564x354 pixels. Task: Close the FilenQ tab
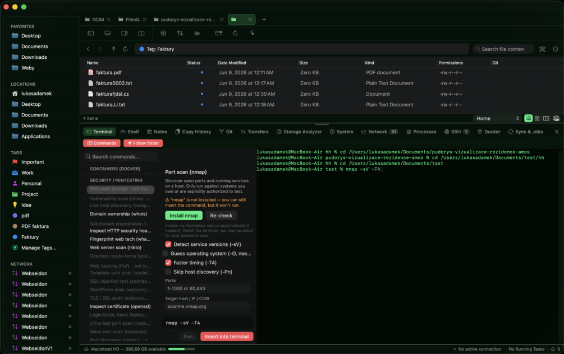(144, 20)
